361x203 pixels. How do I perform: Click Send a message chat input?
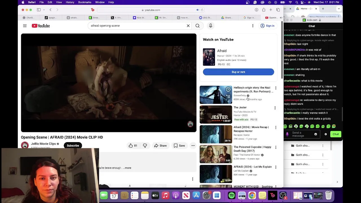(x=302, y=134)
